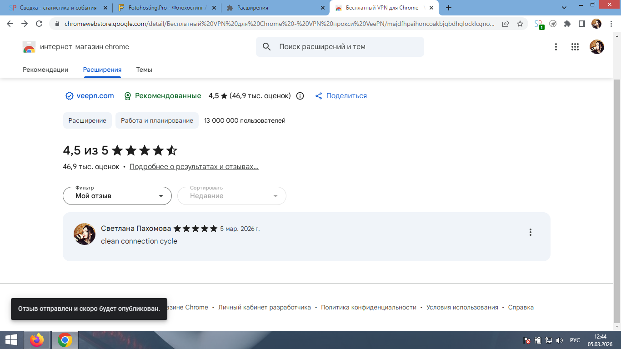Open the Windows Start menu
Image resolution: width=621 pixels, height=349 pixels.
(11, 340)
